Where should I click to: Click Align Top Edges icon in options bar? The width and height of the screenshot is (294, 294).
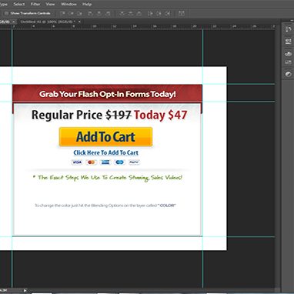62,13
